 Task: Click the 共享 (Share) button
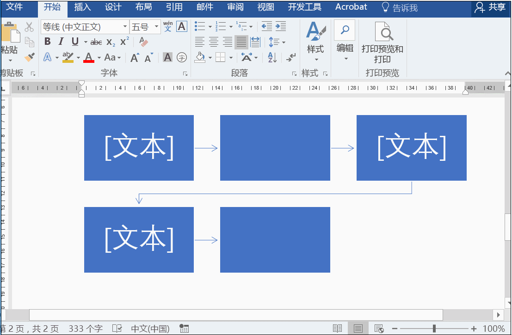coord(490,7)
